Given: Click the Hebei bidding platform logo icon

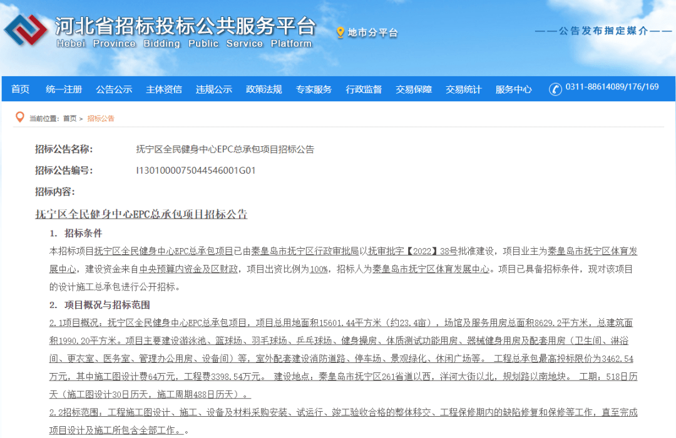Looking at the screenshot, I should click(x=26, y=30).
